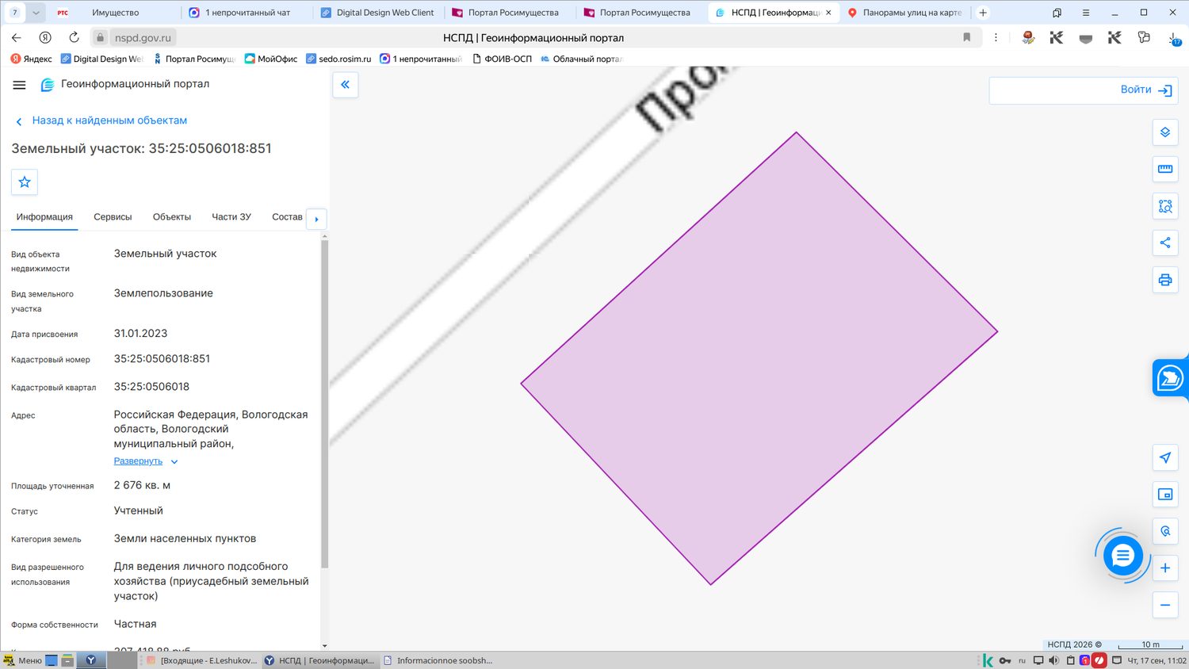Open the Части ЗУ tab
This screenshot has width=1189, height=669.
(x=231, y=217)
